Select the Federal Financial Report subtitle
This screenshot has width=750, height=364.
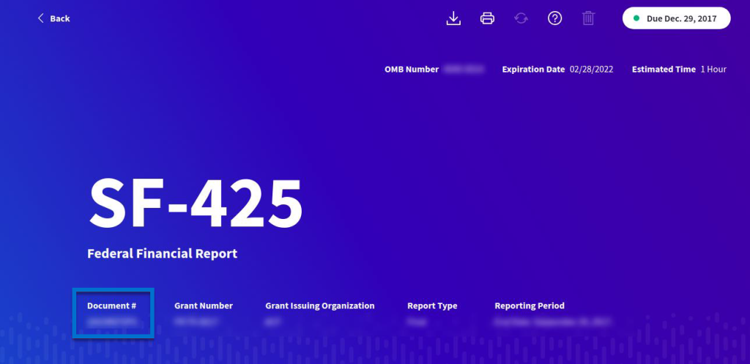[162, 254]
